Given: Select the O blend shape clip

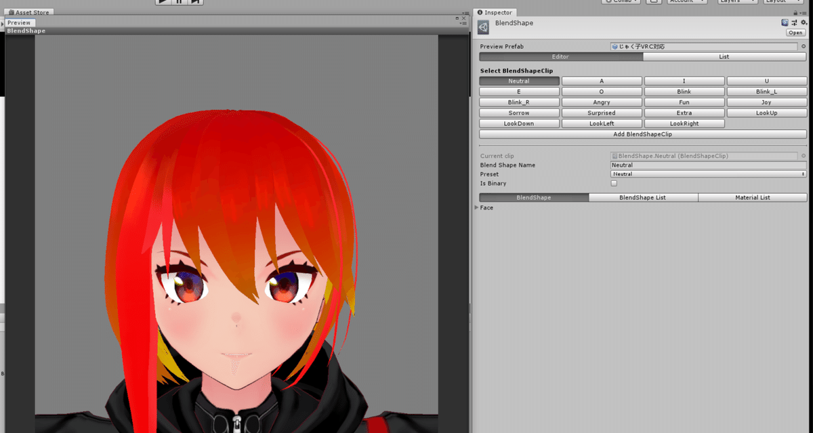Looking at the screenshot, I should (602, 91).
